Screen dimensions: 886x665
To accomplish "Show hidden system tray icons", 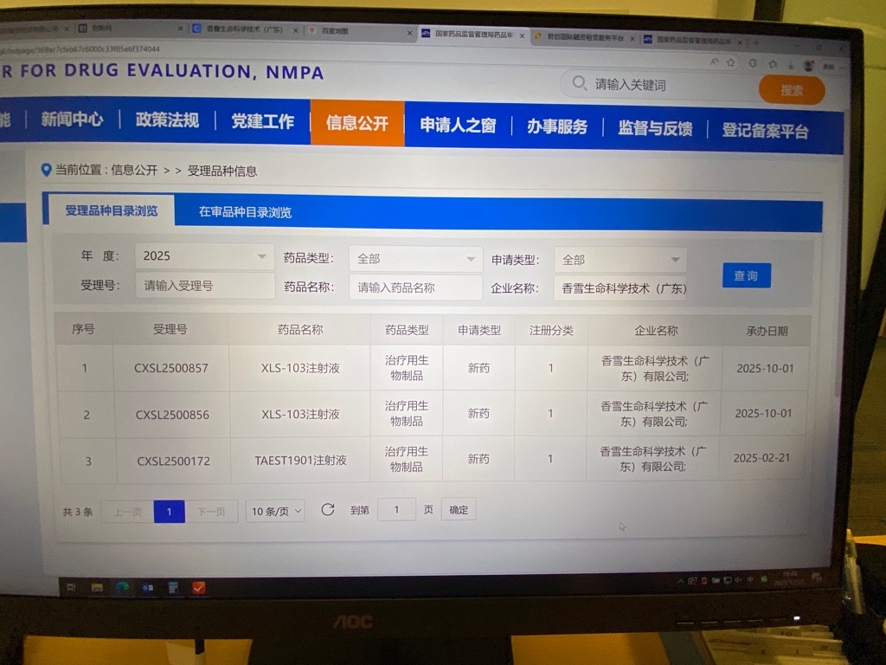I will [x=680, y=581].
